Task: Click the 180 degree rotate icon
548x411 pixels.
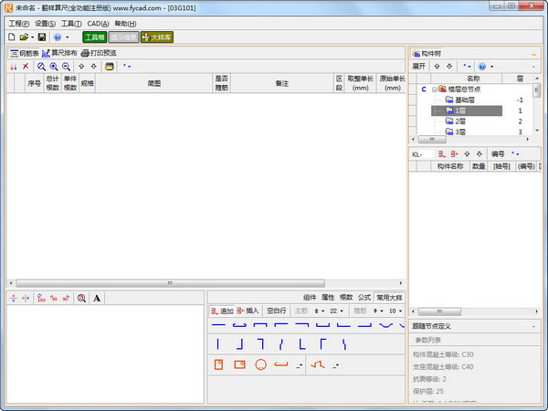Action: click(x=41, y=298)
